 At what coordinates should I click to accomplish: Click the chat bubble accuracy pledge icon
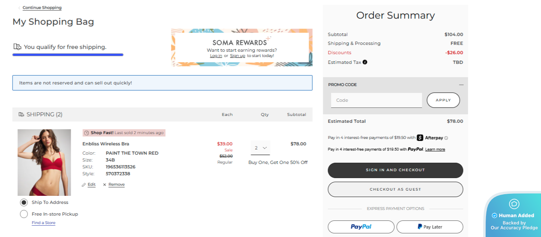[514, 204]
